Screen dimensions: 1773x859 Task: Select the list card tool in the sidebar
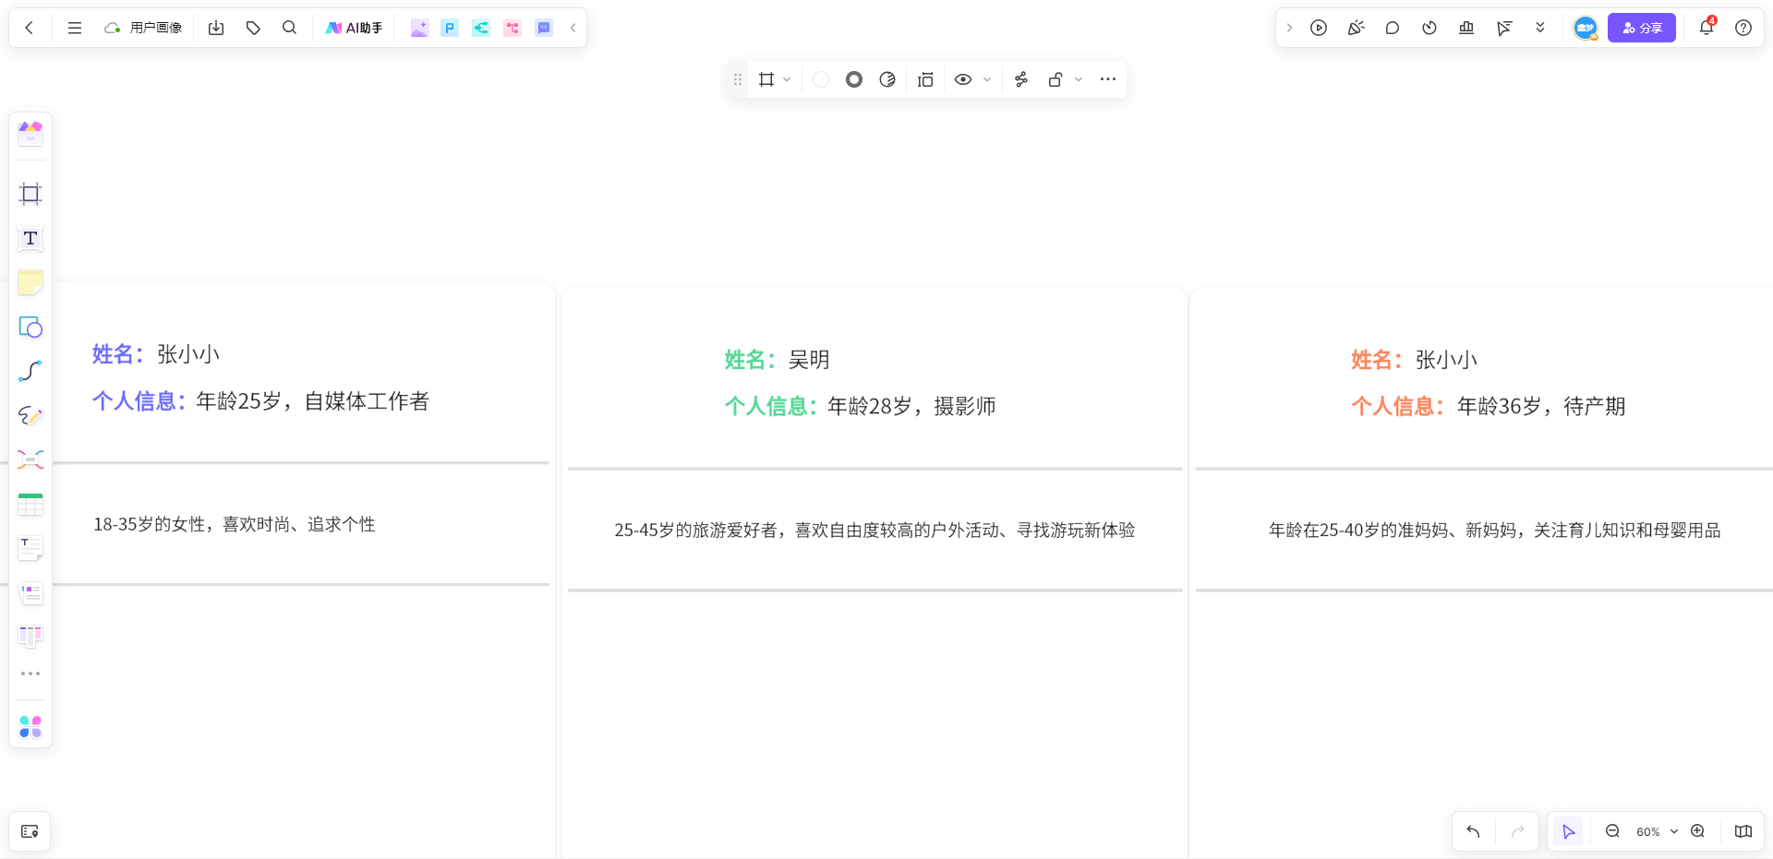point(30,592)
